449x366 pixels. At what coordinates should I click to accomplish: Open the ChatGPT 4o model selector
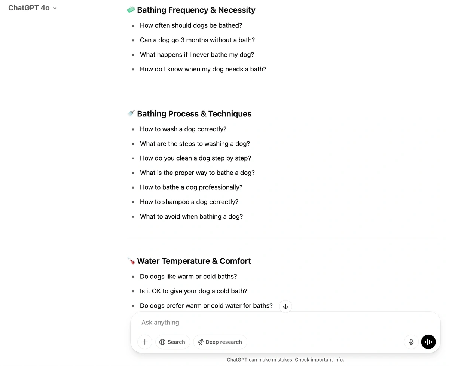click(33, 8)
